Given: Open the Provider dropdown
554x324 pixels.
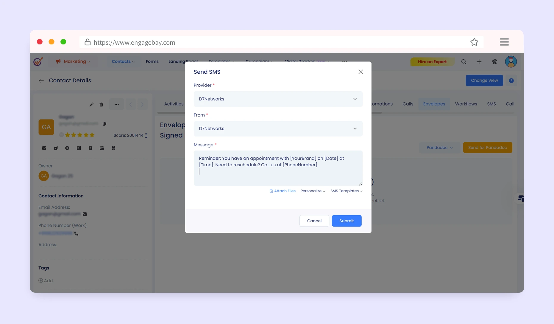Looking at the screenshot, I should (x=278, y=99).
